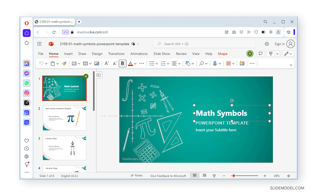
Task: Click the Add-ins grid icon
Action: 229,63
